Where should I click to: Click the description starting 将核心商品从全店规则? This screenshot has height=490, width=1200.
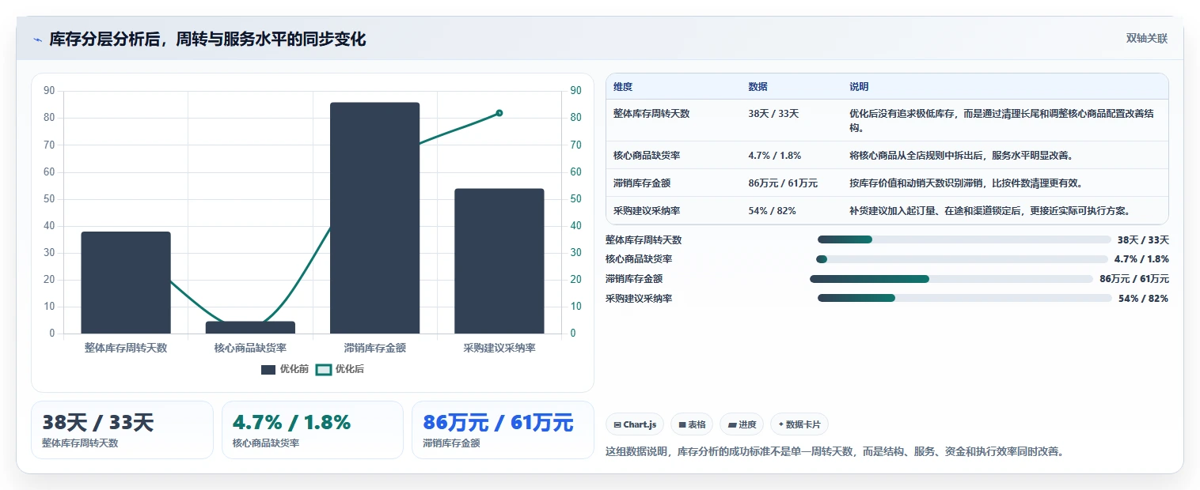[962, 156]
